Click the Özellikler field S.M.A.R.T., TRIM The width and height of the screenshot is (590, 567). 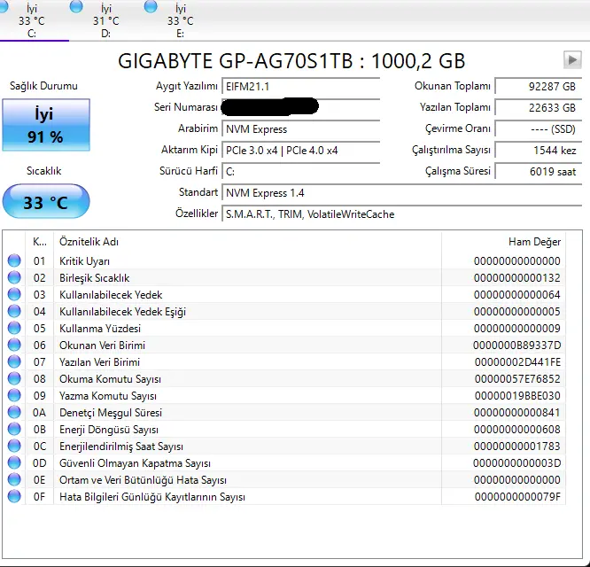pos(402,214)
